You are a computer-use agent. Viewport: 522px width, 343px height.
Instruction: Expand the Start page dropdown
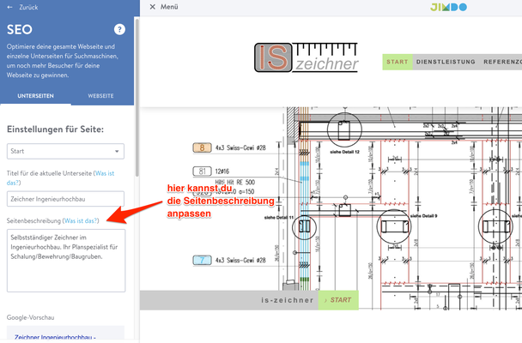pos(66,152)
